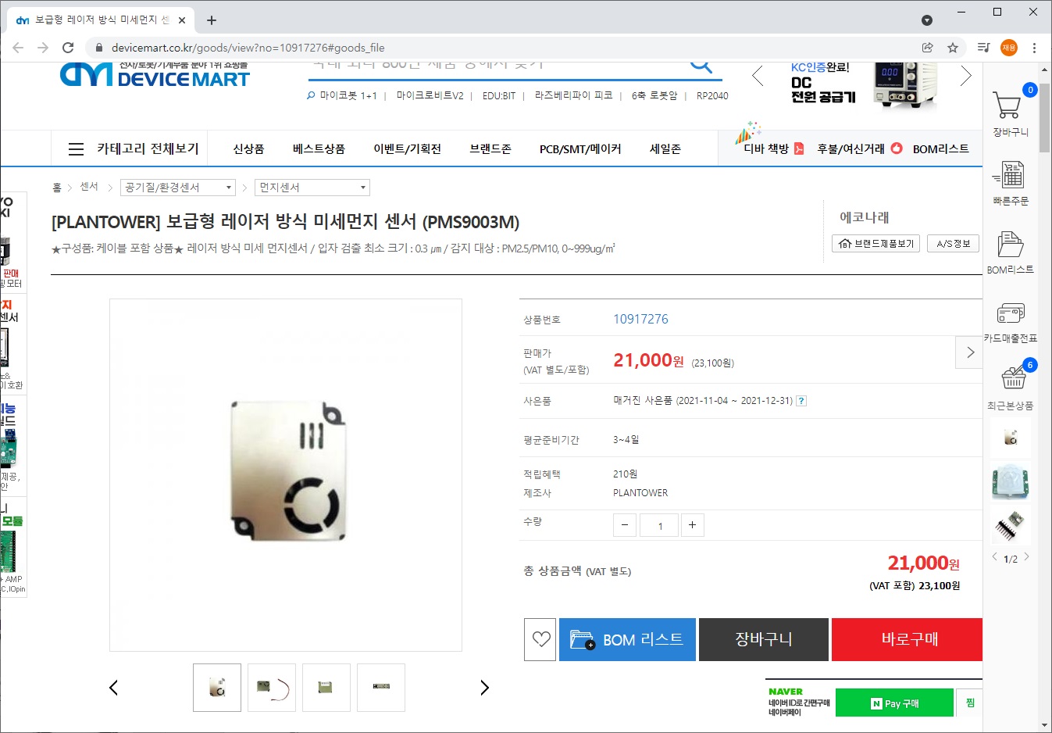Add the product to the wishlist with the heart icon
The height and width of the screenshot is (733, 1052).
[540, 639]
